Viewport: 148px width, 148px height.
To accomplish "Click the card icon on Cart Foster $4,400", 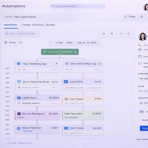I will [66, 128].
